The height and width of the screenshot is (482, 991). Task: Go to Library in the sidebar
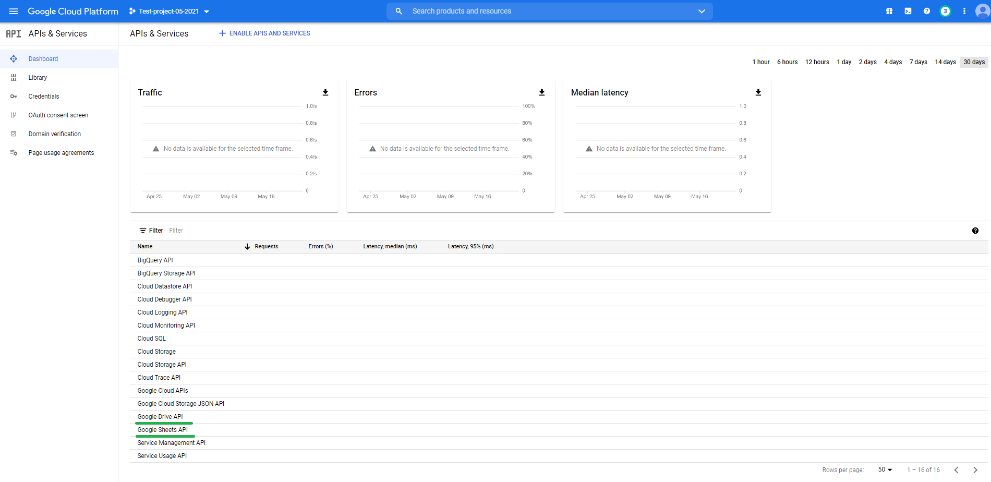38,78
